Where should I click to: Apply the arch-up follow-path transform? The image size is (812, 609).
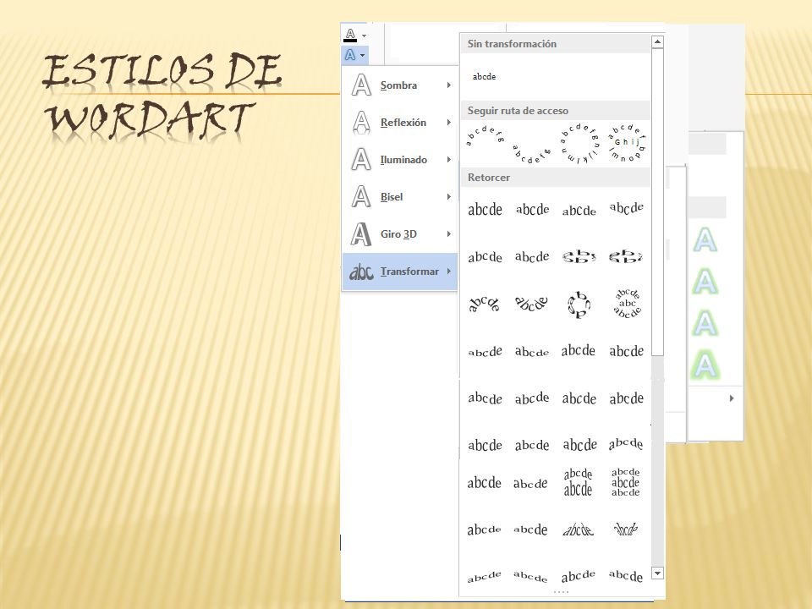[x=486, y=135]
